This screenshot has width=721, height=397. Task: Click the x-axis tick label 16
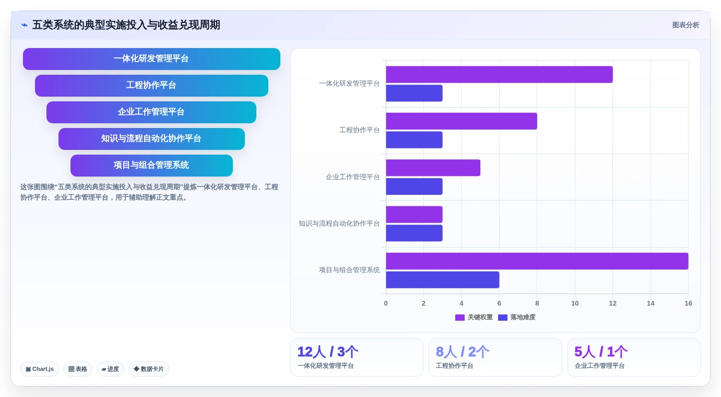click(x=688, y=303)
